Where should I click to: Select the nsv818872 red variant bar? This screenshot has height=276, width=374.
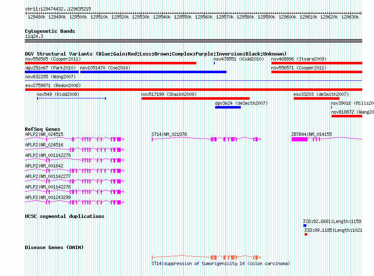347,116
